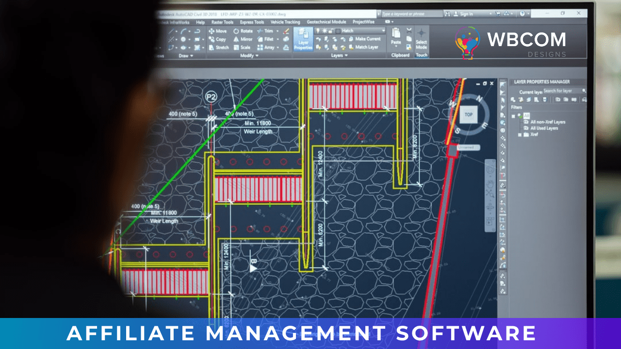Click the Zoom Extents icon in navigation bar
The height and width of the screenshot is (349, 621).
[490, 194]
